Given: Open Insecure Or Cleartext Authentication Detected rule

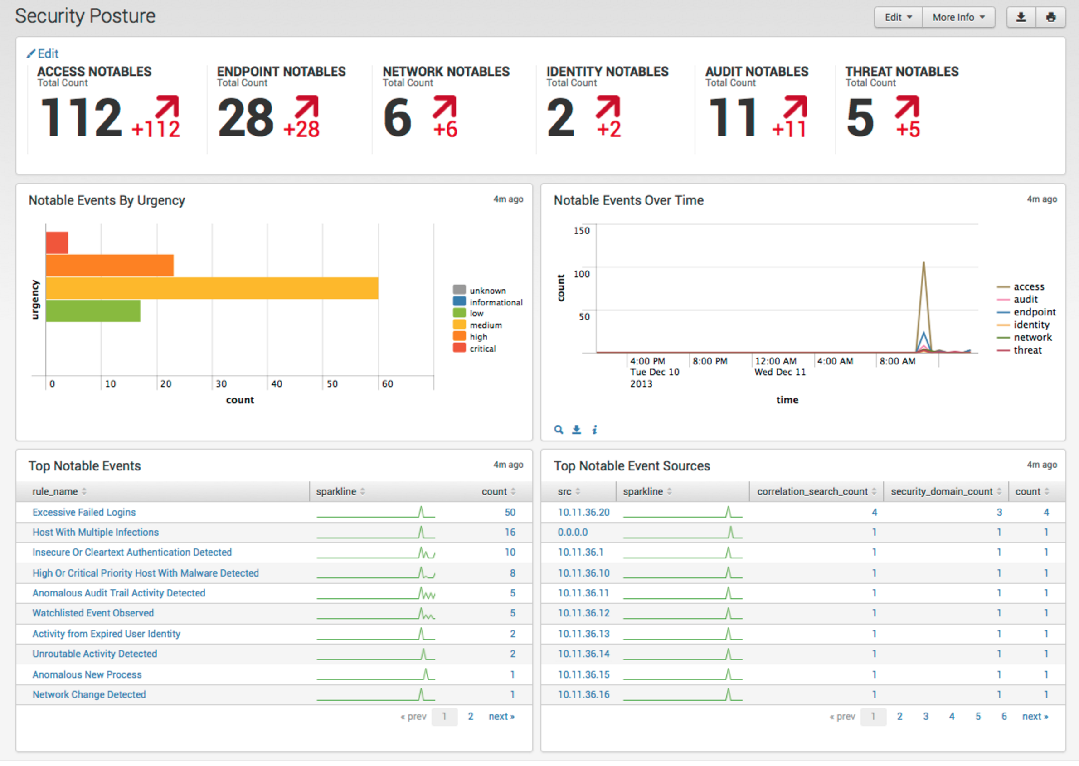Looking at the screenshot, I should pos(132,553).
